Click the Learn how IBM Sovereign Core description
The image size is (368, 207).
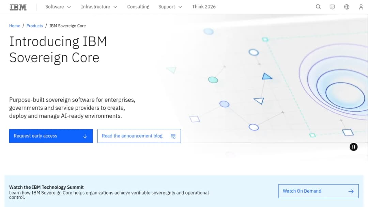(109, 195)
